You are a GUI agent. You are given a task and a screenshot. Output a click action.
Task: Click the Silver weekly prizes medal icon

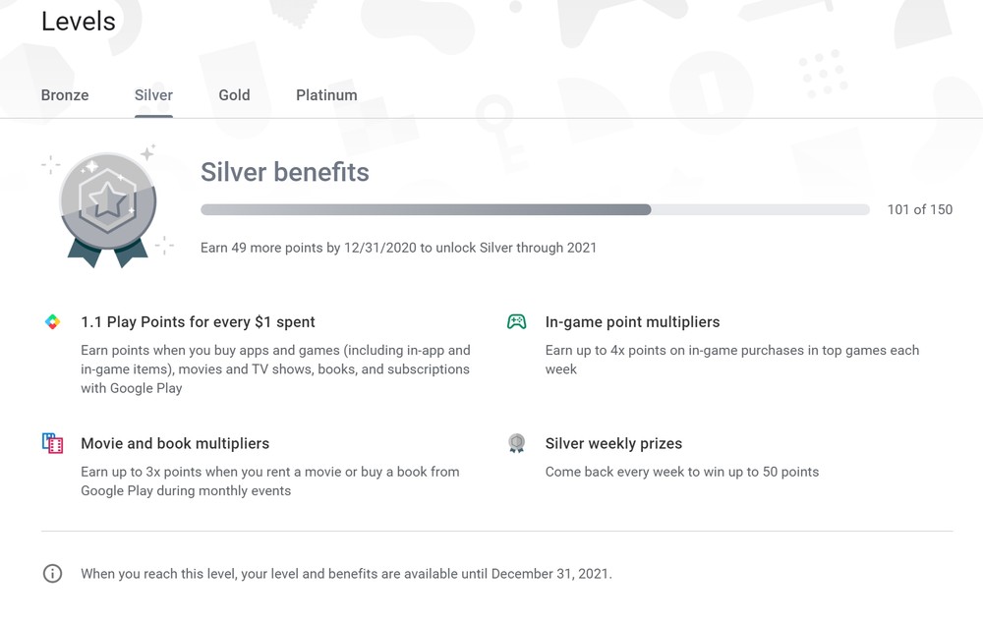tap(516, 444)
